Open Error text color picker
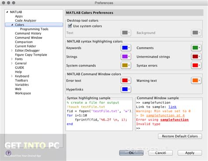The image size is (208, 161). (x=126, y=80)
